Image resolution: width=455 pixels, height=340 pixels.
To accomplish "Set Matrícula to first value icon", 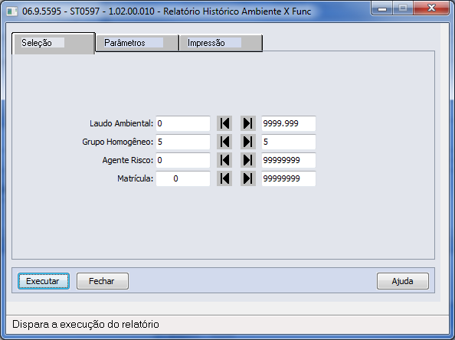I will point(224,178).
